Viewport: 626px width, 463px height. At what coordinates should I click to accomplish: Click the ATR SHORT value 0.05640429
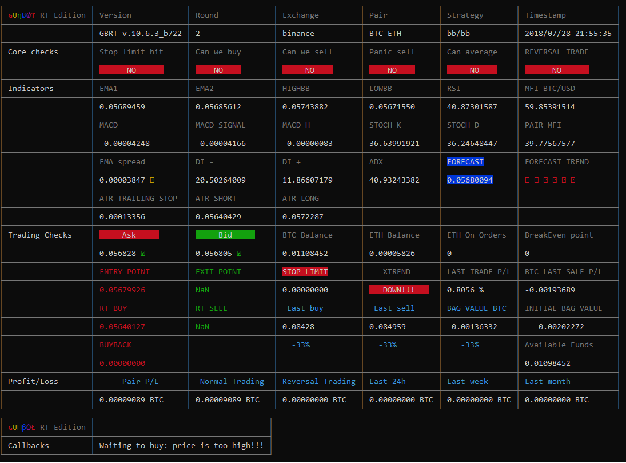[x=218, y=217]
